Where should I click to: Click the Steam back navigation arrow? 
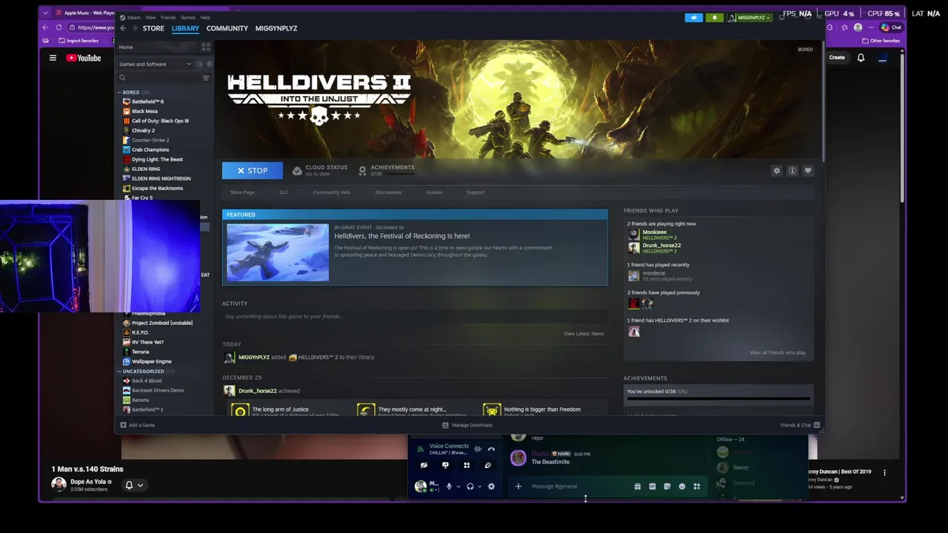point(124,28)
